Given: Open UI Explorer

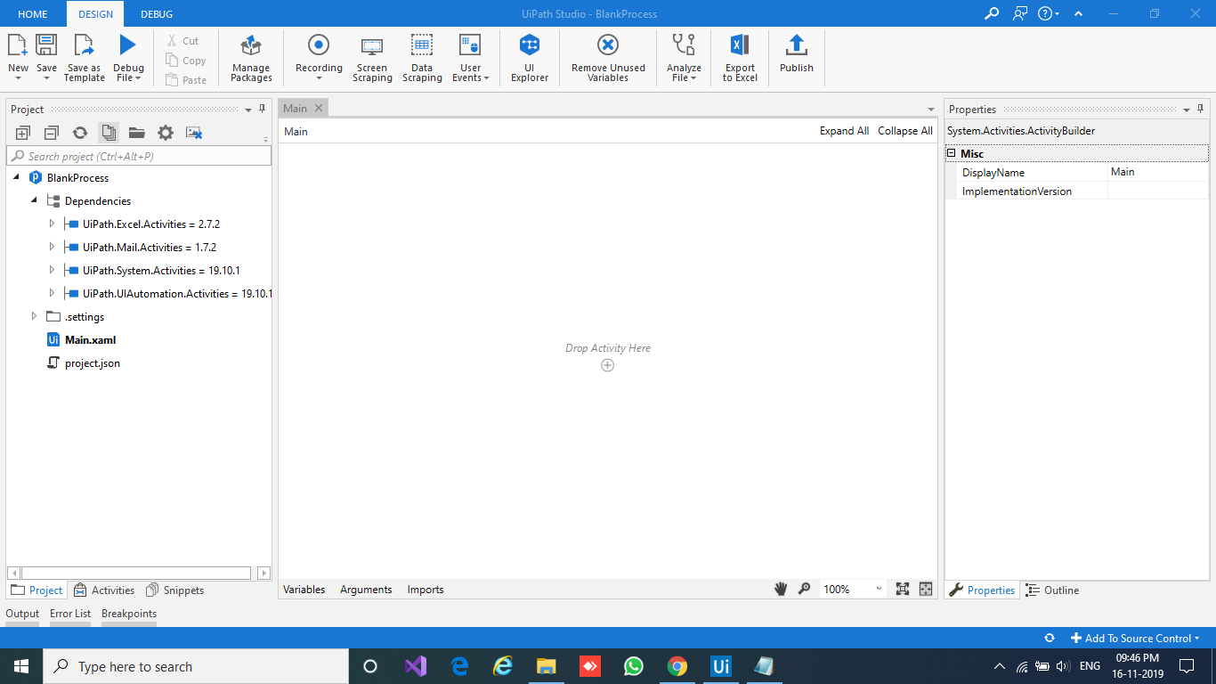Looking at the screenshot, I should point(530,57).
